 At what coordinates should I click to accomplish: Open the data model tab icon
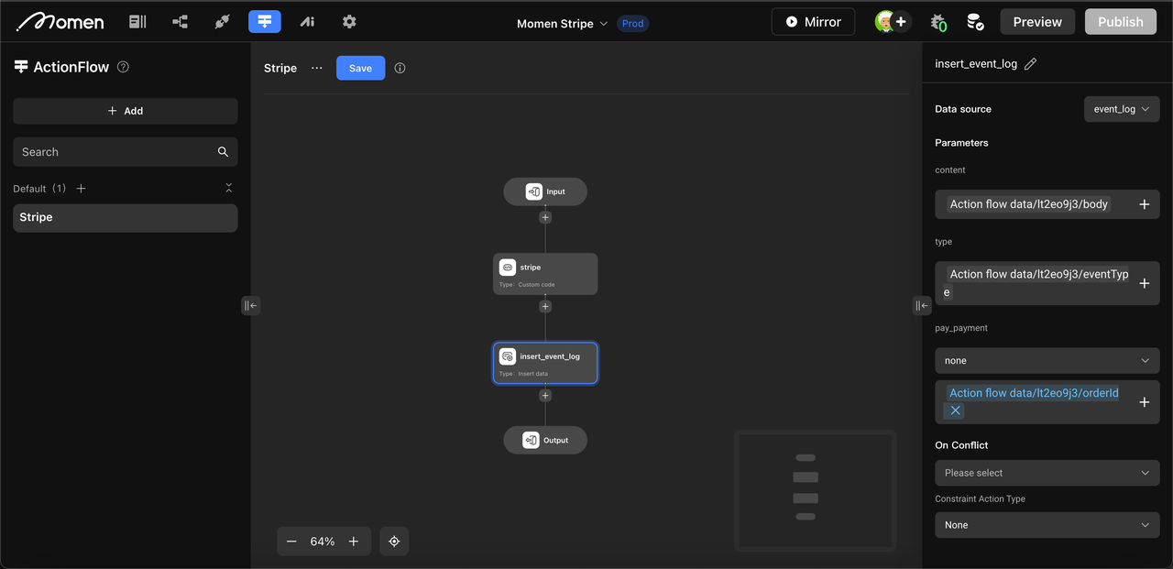(x=180, y=21)
